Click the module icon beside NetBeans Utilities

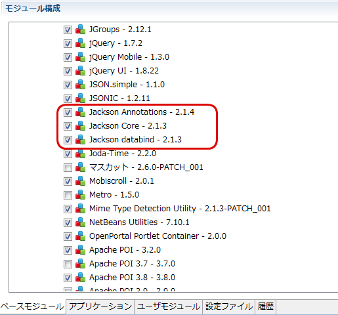pyautogui.click(x=80, y=222)
